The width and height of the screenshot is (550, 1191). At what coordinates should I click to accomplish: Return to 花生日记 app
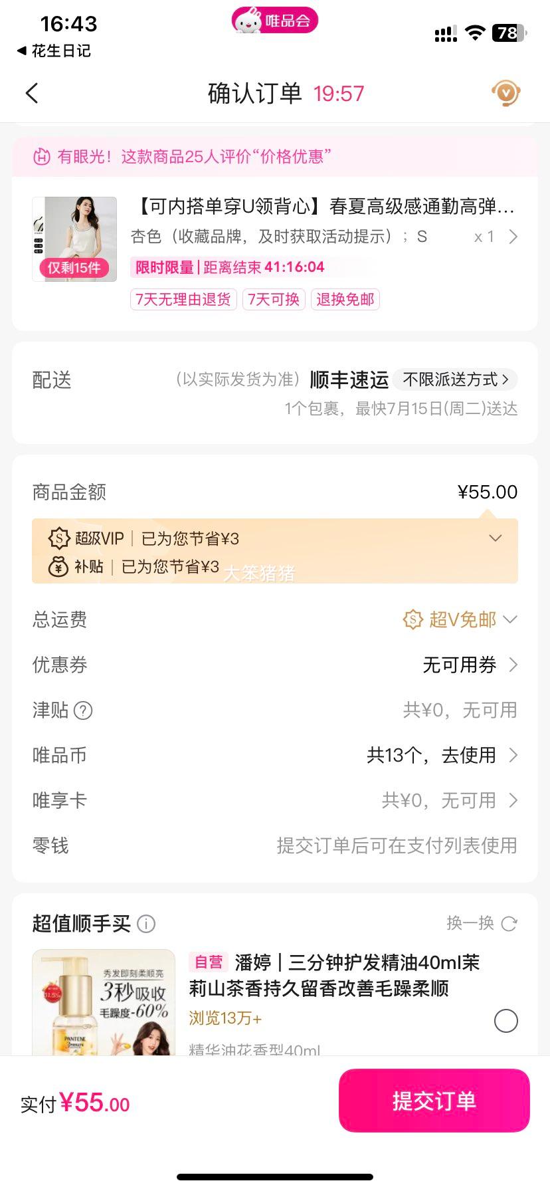click(x=54, y=51)
